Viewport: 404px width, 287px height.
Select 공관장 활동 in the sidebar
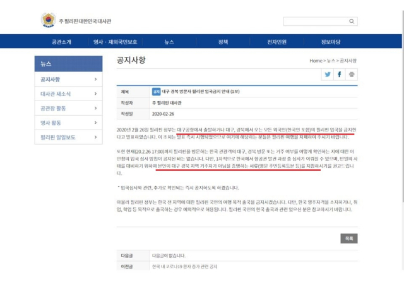coord(69,108)
